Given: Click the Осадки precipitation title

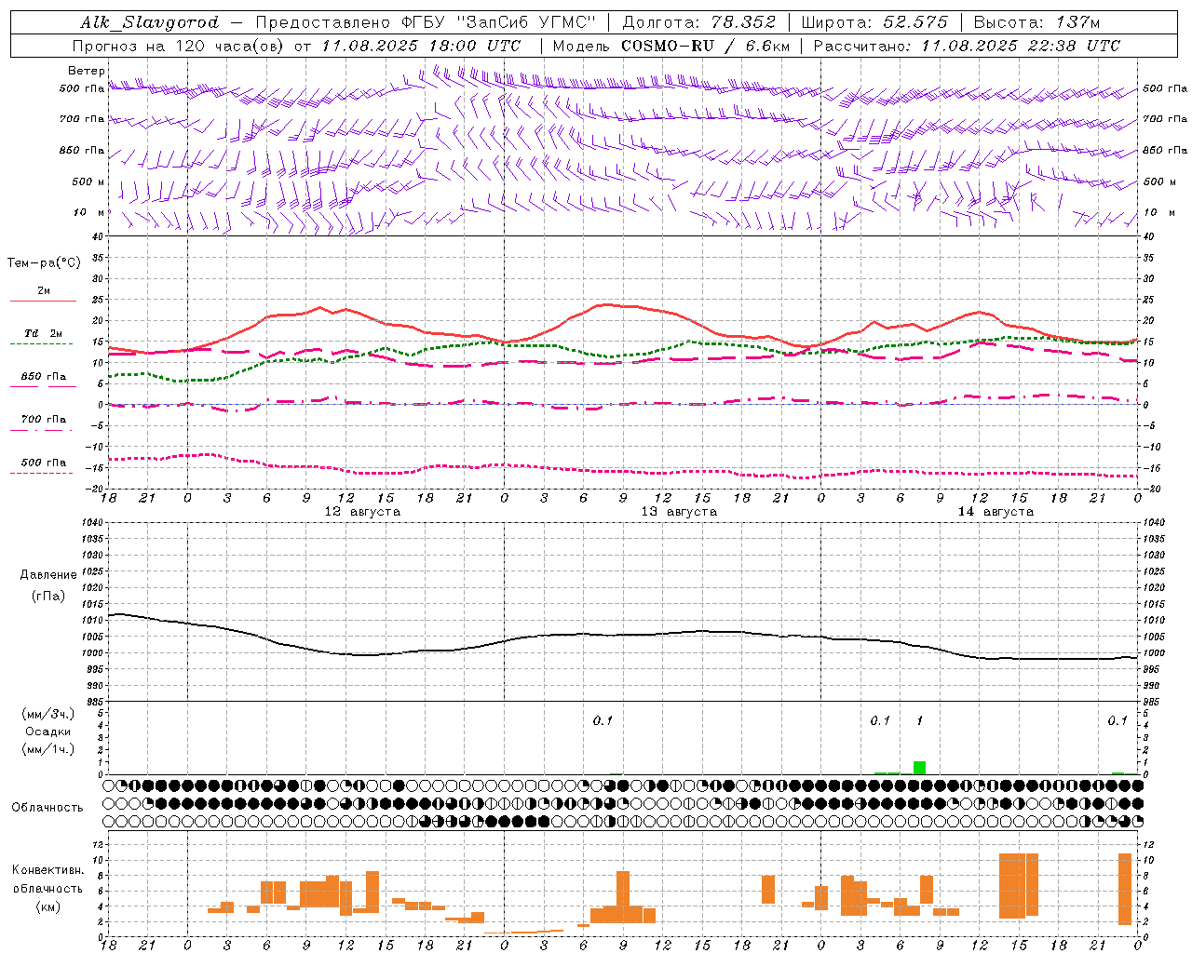Looking at the screenshot, I should 48,732.
